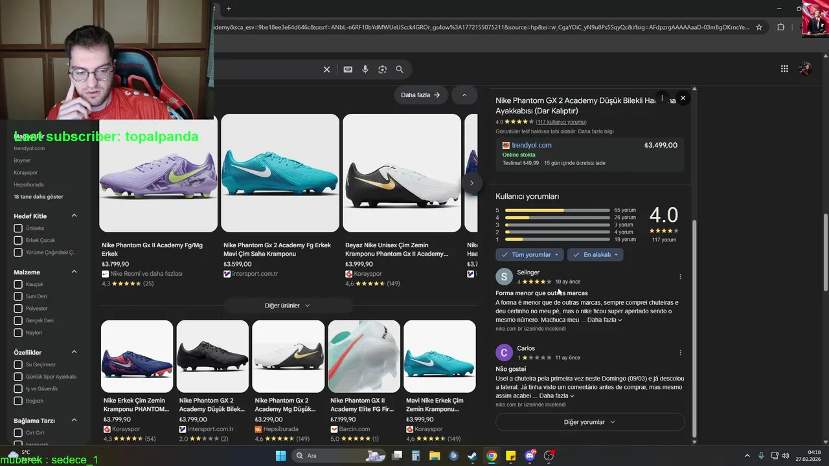Collapse the Özellikler filter section

pos(74,352)
